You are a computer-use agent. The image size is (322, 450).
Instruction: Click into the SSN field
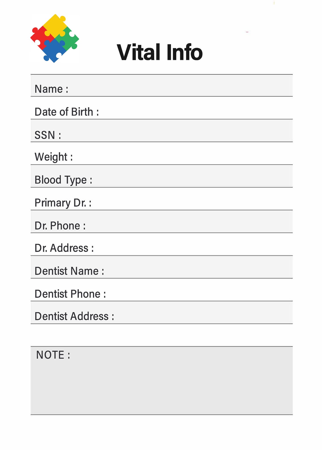click(162, 131)
